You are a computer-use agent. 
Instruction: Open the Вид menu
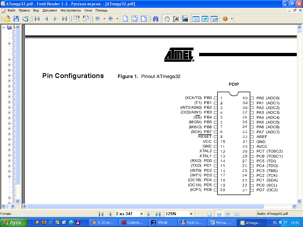[36, 10]
